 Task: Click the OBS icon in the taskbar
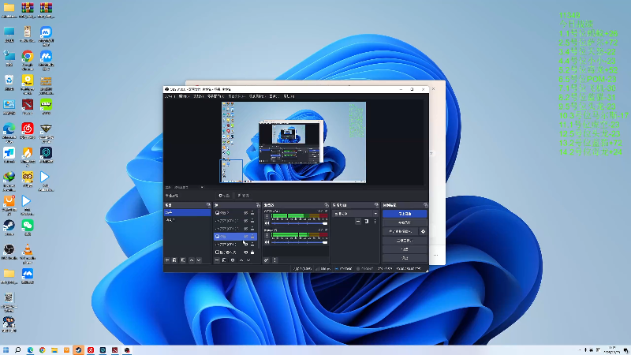pos(127,350)
